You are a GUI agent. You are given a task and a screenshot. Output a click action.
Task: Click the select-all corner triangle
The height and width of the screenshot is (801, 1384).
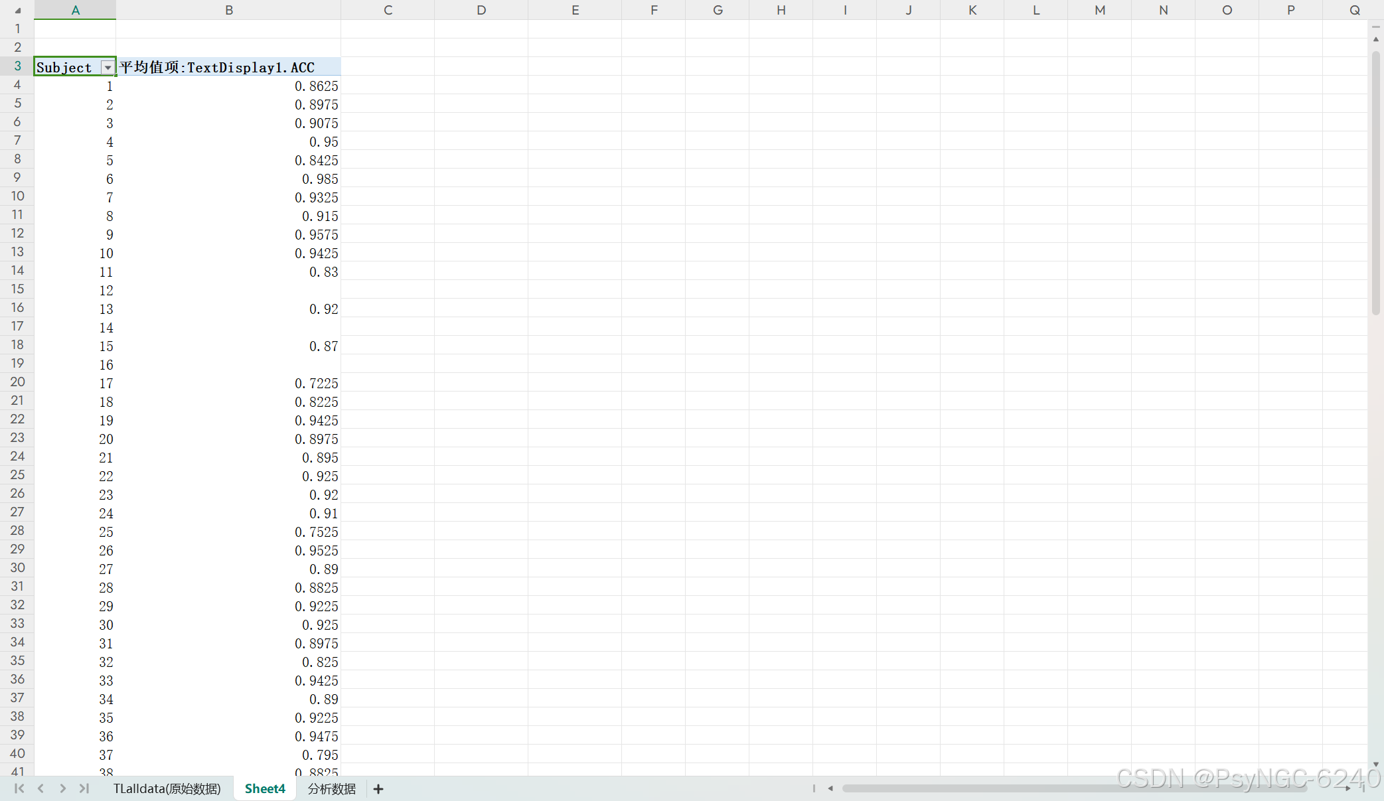click(x=18, y=11)
